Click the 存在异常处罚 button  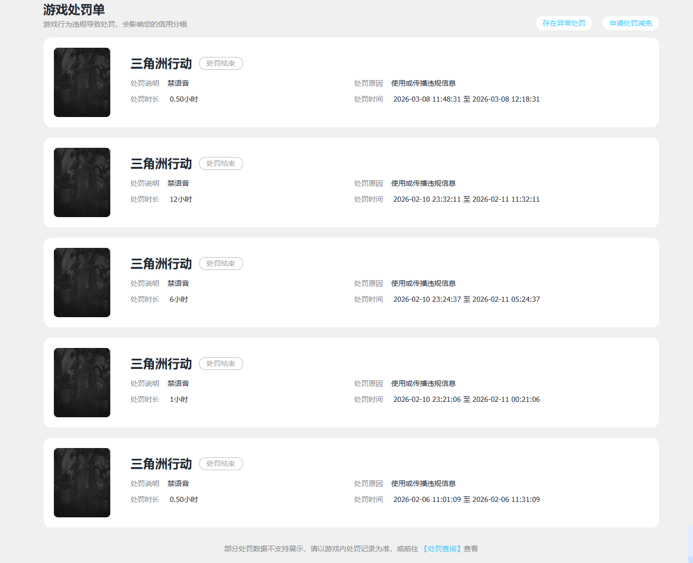(x=564, y=23)
